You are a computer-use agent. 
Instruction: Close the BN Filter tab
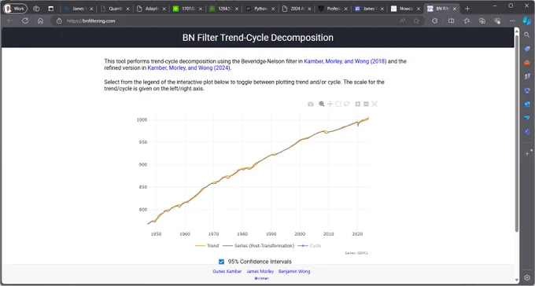[455, 9]
